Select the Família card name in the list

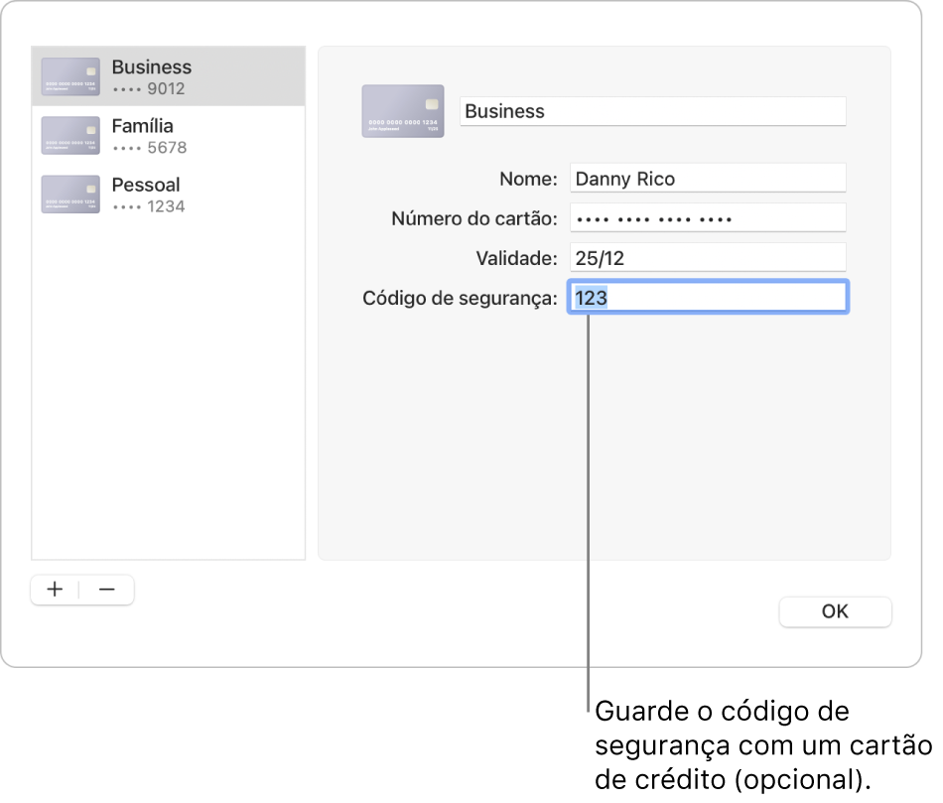[x=143, y=126]
